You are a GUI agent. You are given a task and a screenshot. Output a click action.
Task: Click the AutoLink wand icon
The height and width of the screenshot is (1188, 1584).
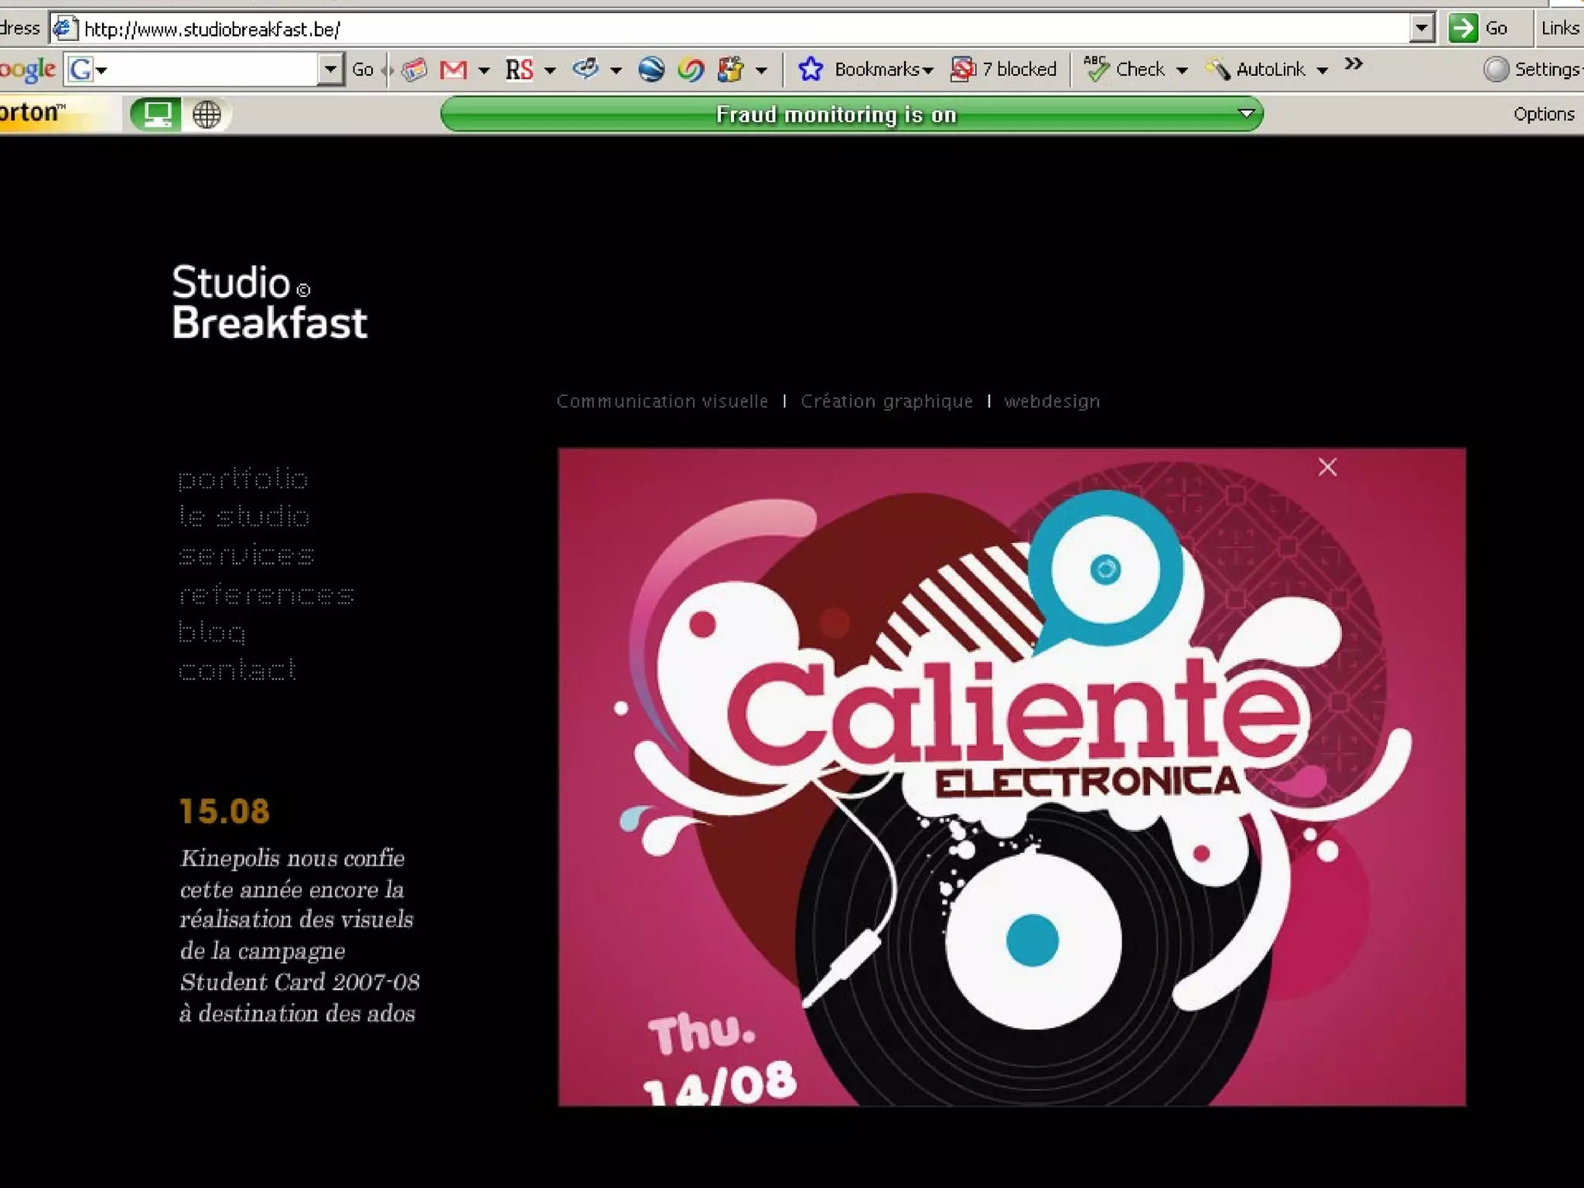1218,70
